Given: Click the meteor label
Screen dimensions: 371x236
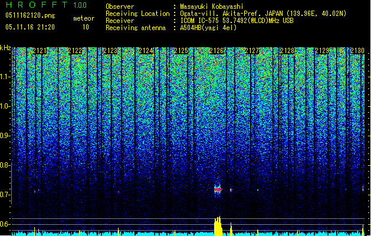Looking at the screenshot, I should [84, 18].
